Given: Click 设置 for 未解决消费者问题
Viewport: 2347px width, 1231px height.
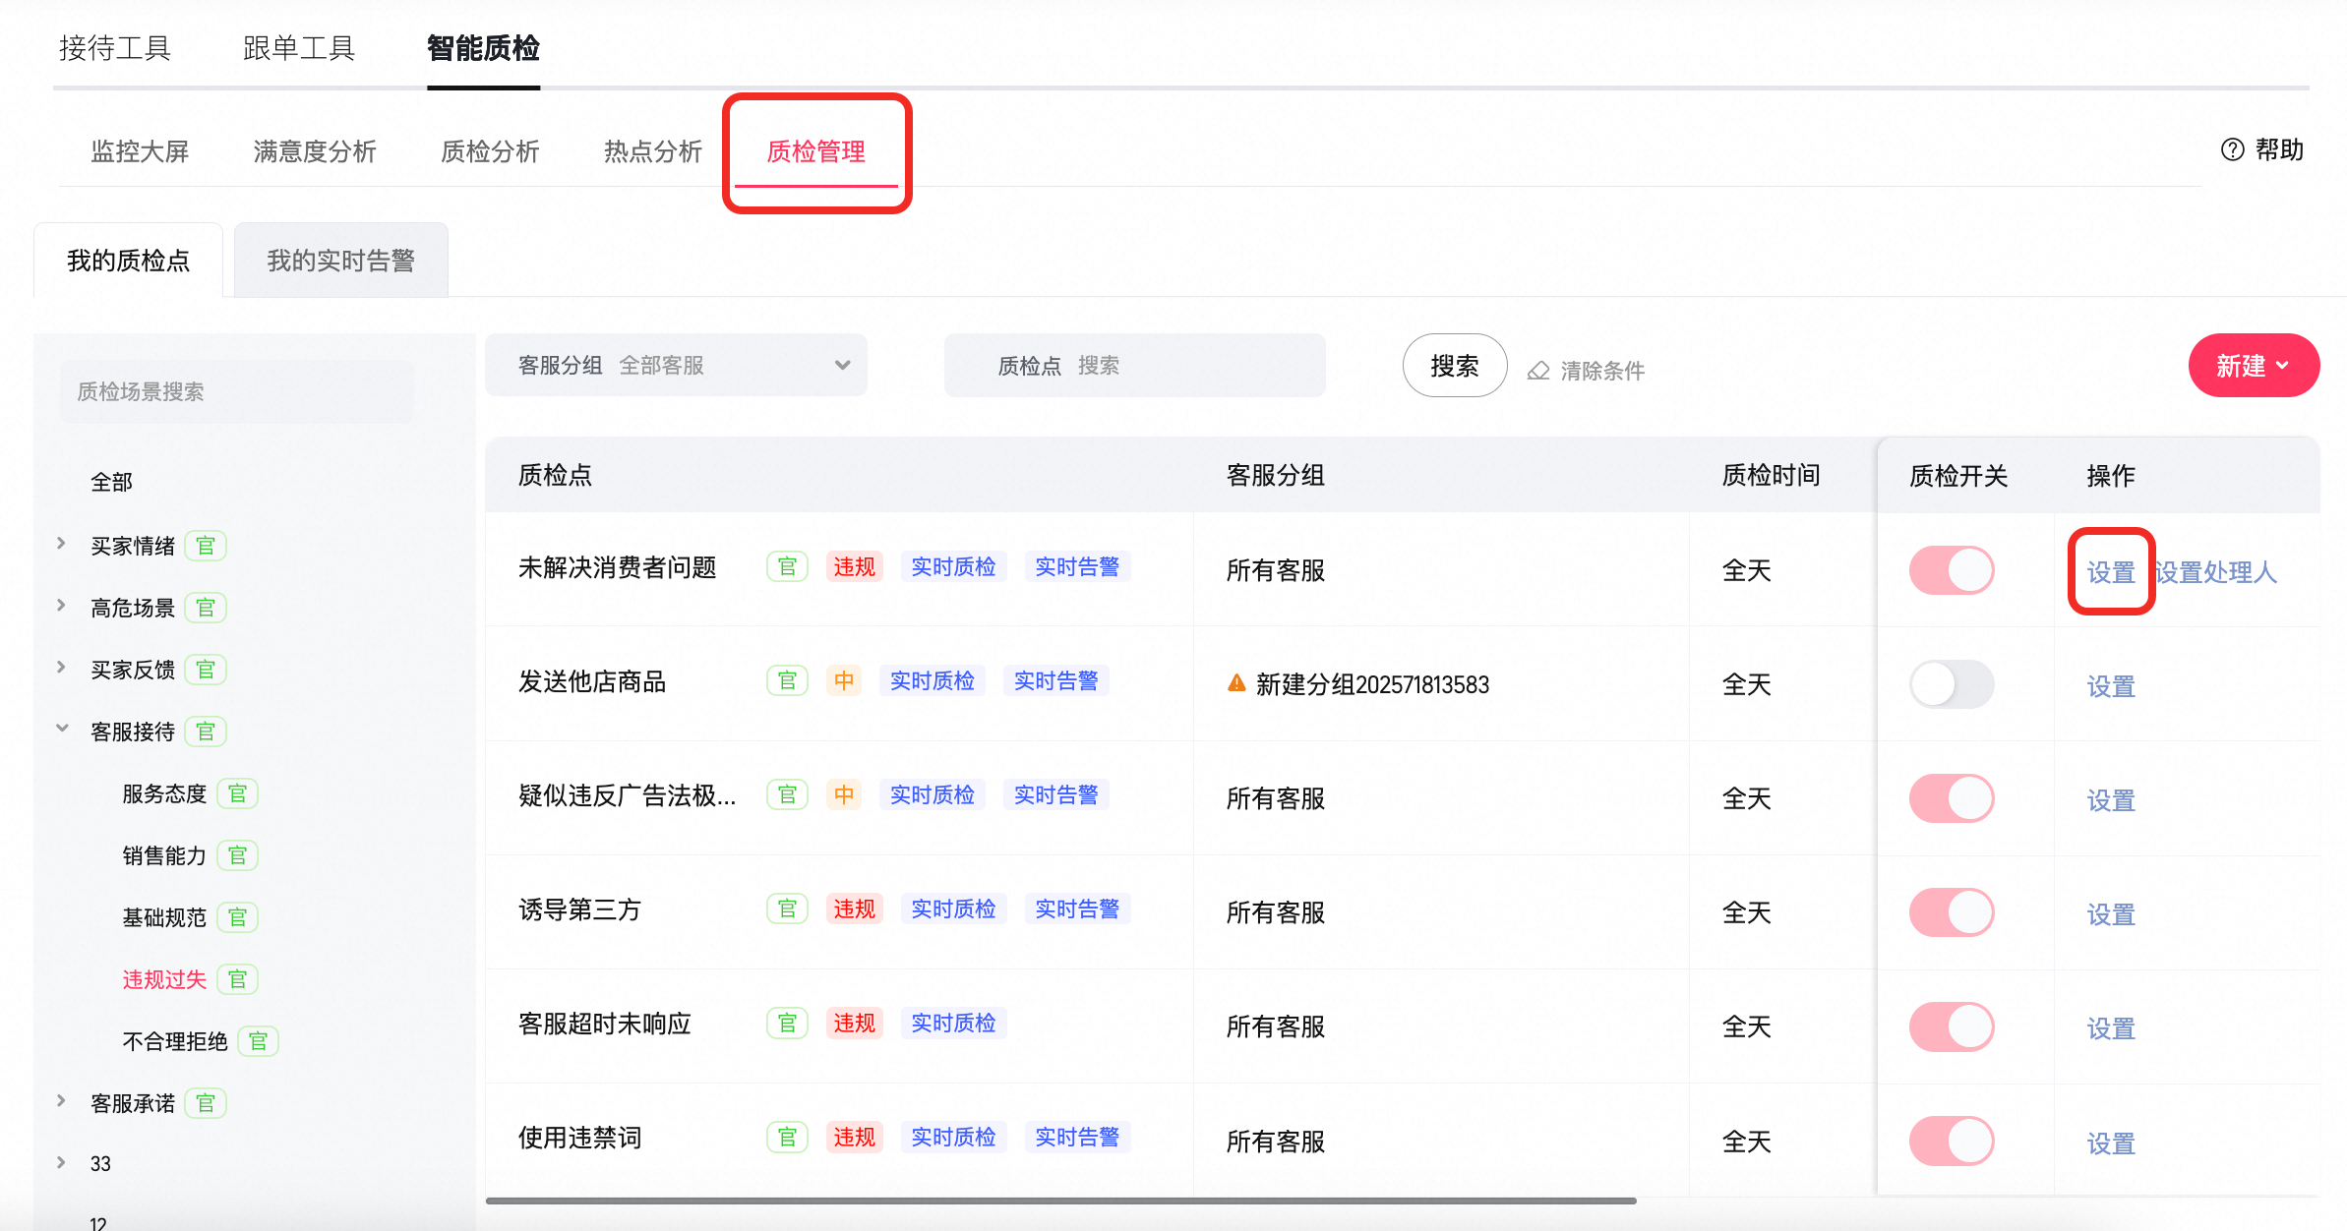Looking at the screenshot, I should coord(2111,572).
